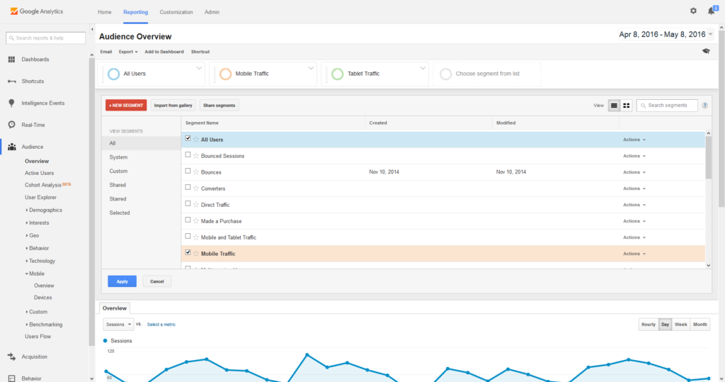Click the Shortcuts arrow icon
This screenshot has height=382, width=725.
11,81
